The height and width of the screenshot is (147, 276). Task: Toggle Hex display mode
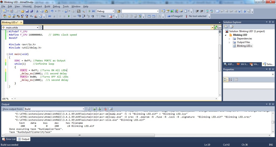103,16
